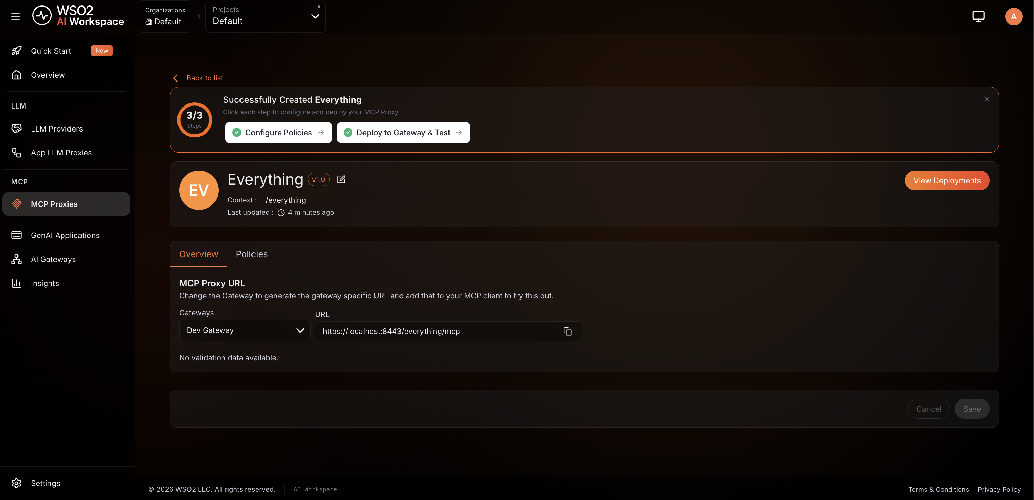
Task: Open the Terms & Conditions link
Action: pyautogui.click(x=938, y=490)
